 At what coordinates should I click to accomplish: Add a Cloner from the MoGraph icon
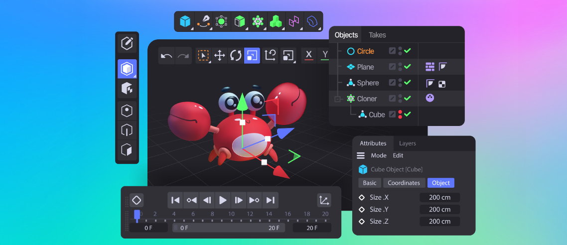tap(258, 21)
